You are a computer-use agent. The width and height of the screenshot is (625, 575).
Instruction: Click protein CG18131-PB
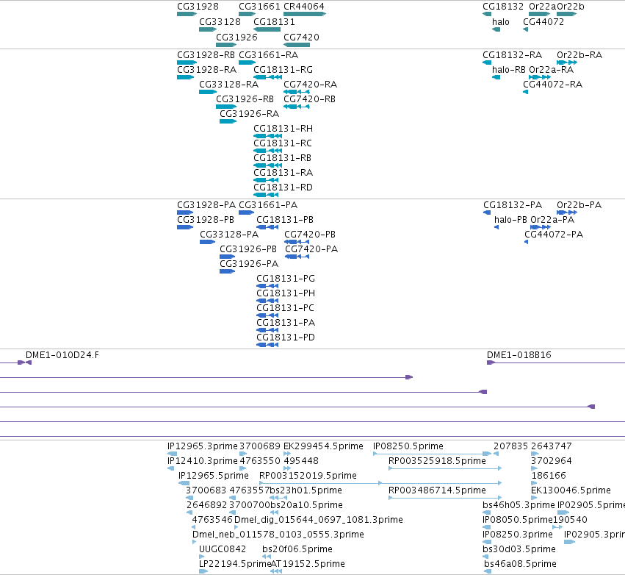(x=267, y=227)
